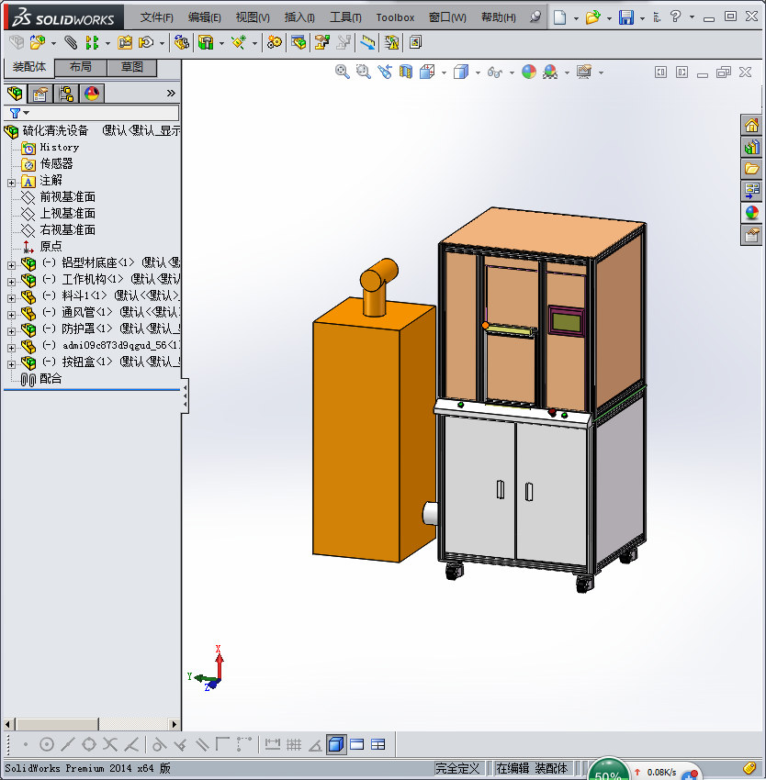Toggle the grid snap icon in bottom toolbar
The width and height of the screenshot is (766, 780).
coord(294,745)
